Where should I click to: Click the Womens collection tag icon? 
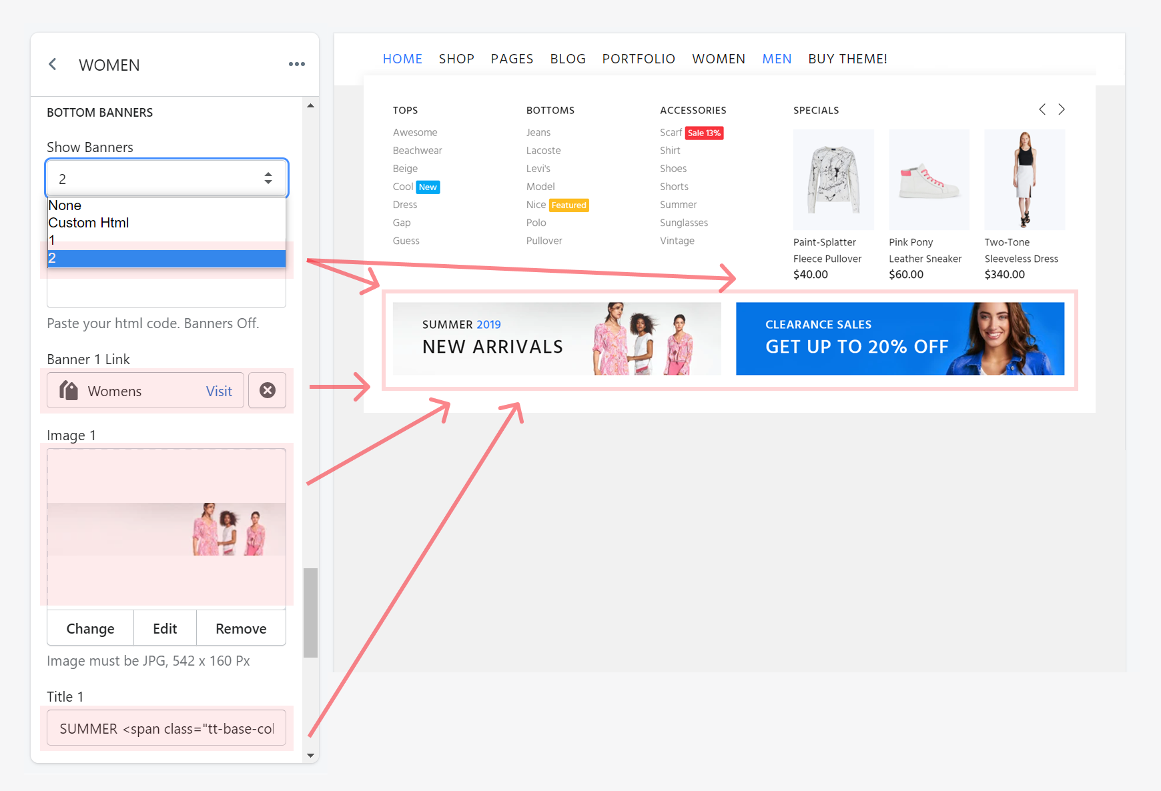[69, 390]
